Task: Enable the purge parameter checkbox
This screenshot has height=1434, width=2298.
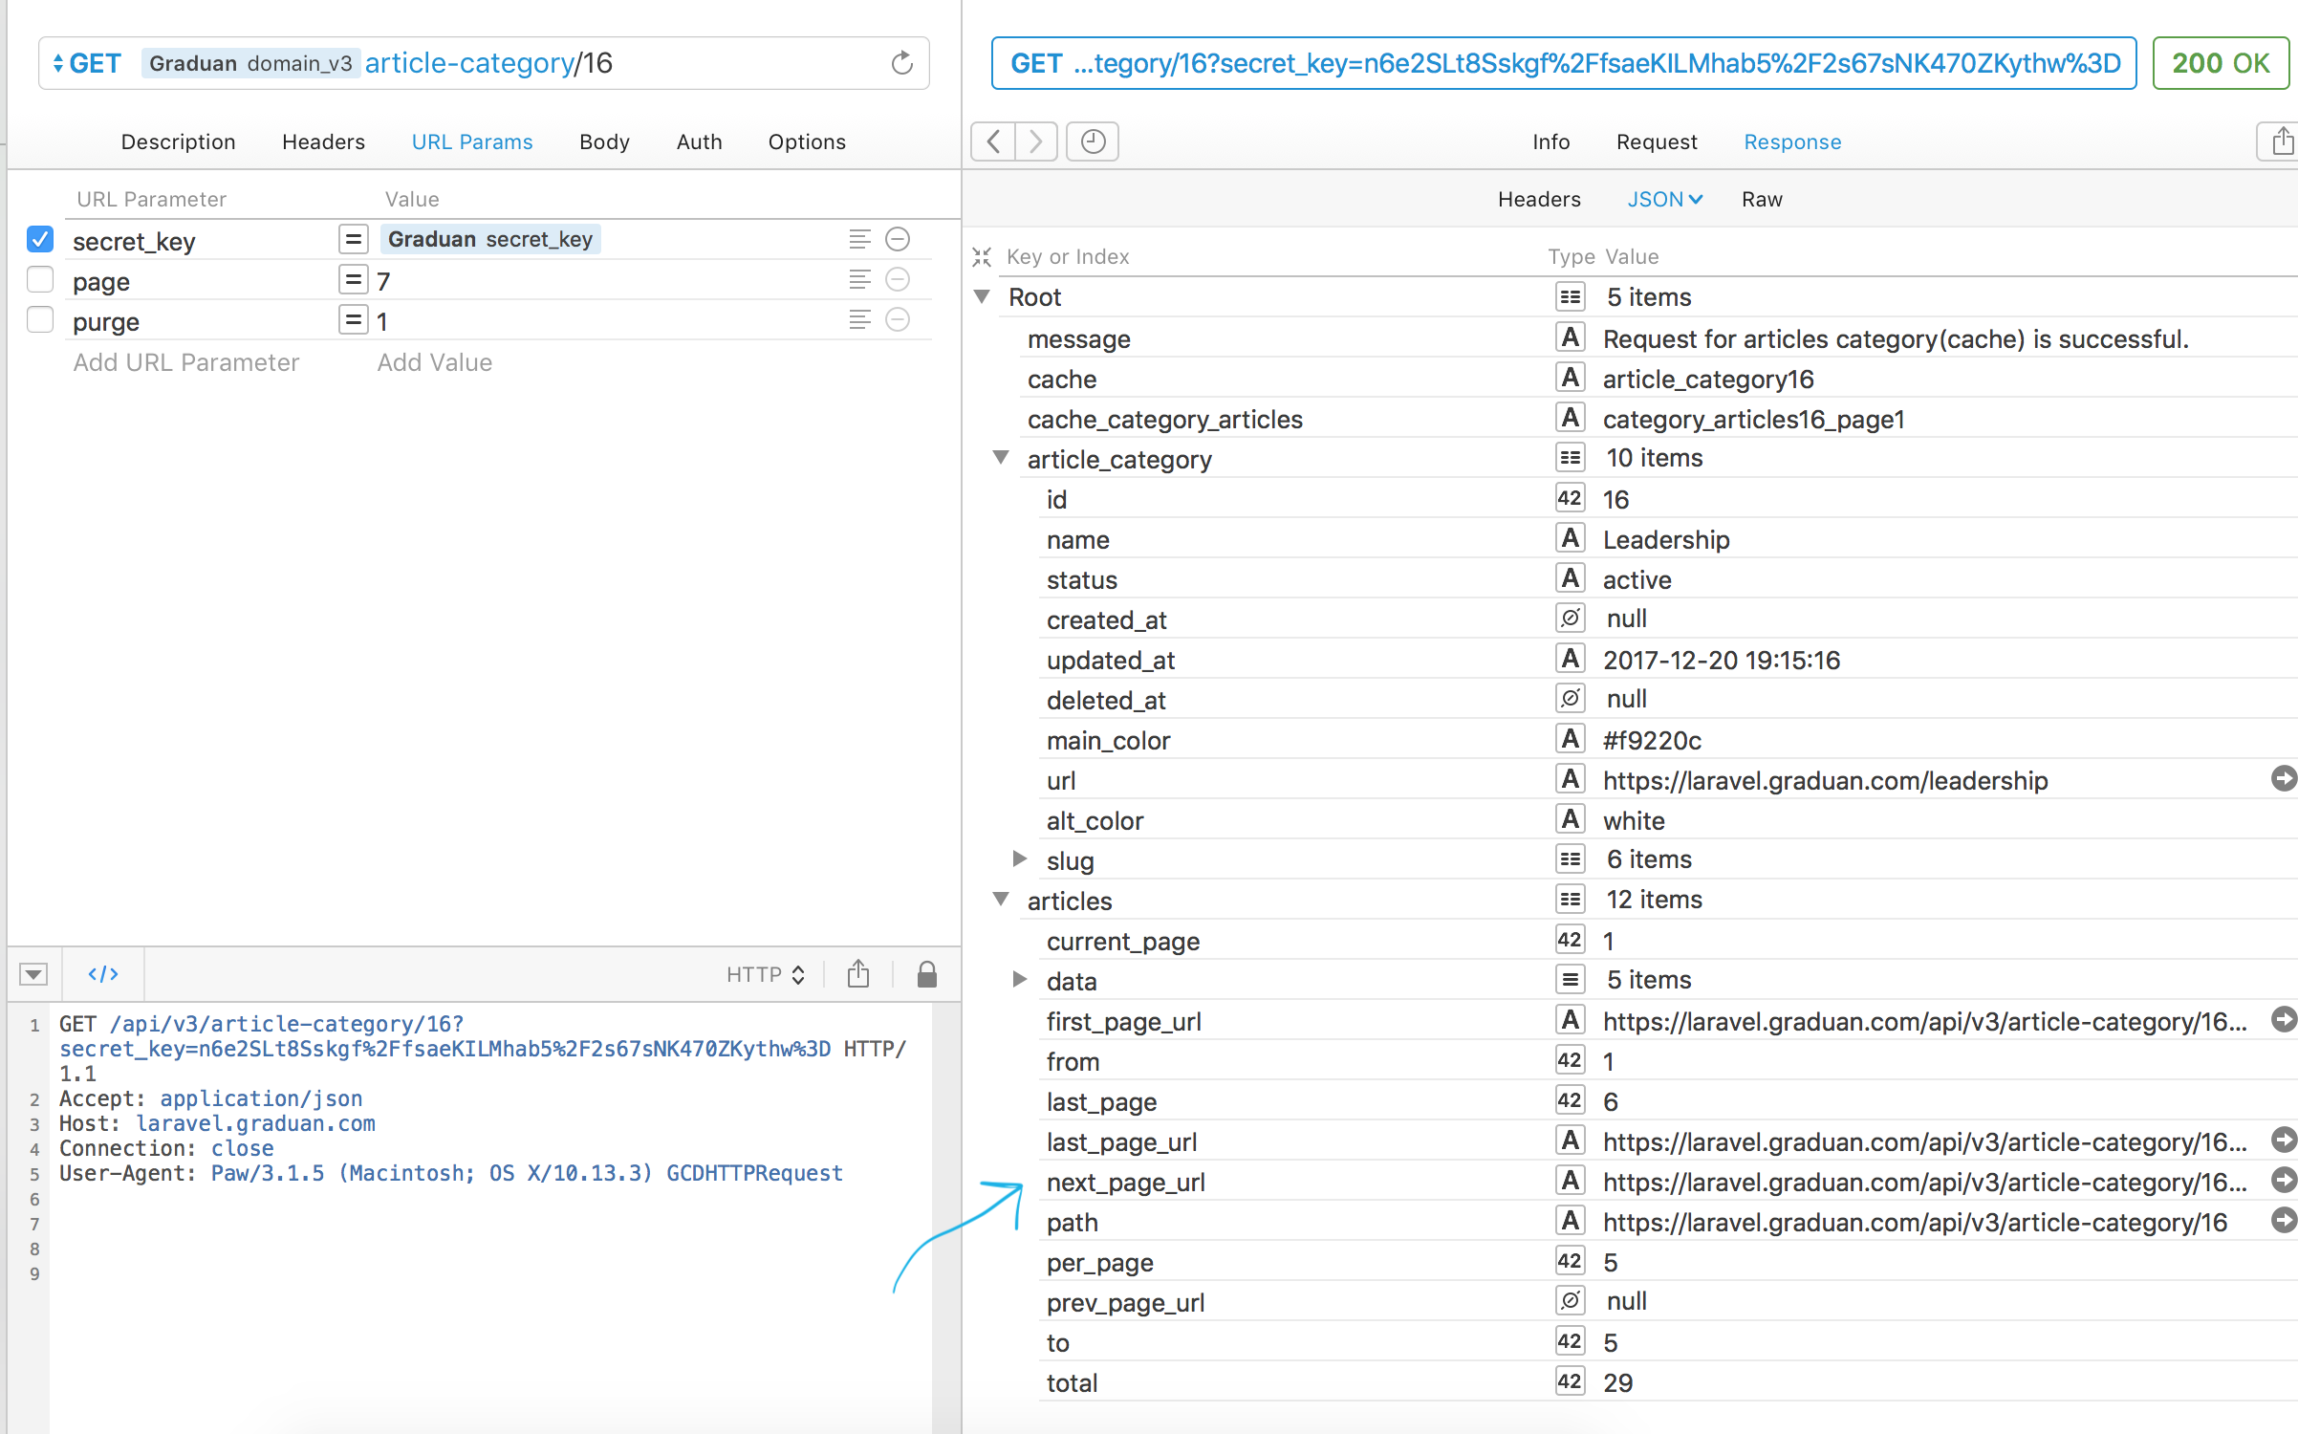Action: coord(40,319)
